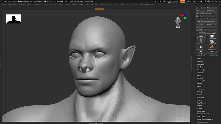Select the PolySphere tool icon
221x124 pixels.
pos(212,37)
